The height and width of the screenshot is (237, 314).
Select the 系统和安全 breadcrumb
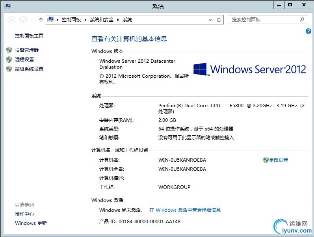pyautogui.click(x=102, y=20)
